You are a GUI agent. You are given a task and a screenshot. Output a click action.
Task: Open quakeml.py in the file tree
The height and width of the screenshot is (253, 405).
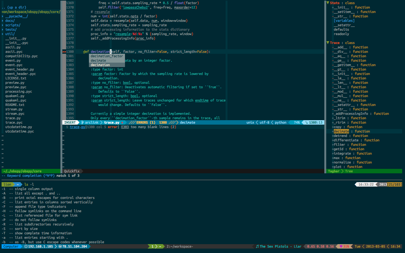(15, 96)
